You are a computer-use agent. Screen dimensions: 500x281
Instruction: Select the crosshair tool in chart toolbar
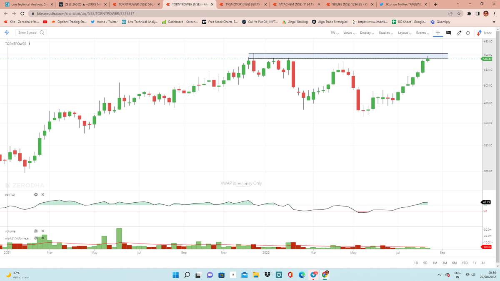[438, 32]
